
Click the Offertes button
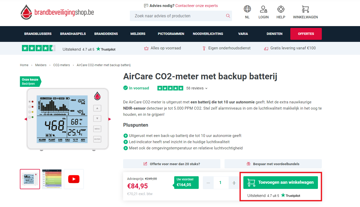(x=306, y=34)
